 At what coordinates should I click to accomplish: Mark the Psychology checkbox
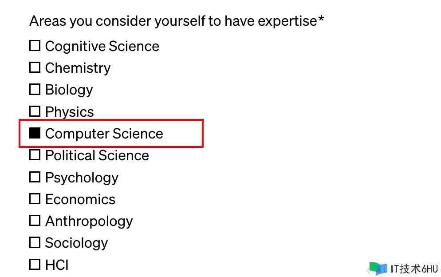point(35,177)
